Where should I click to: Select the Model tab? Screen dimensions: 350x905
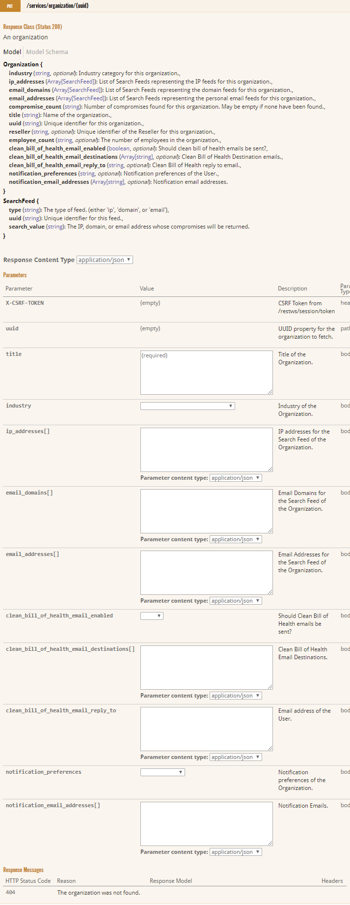[12, 52]
